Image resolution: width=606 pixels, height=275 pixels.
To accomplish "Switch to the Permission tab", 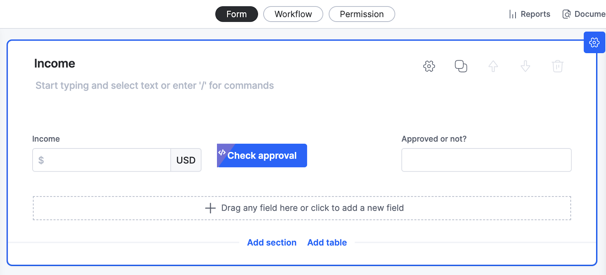I will (362, 14).
